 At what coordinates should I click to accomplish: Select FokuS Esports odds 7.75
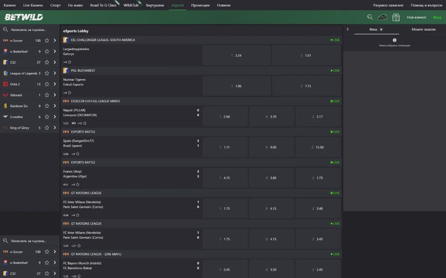click(306, 86)
